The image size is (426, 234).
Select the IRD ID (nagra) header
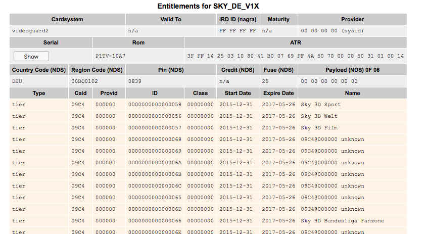238,19
